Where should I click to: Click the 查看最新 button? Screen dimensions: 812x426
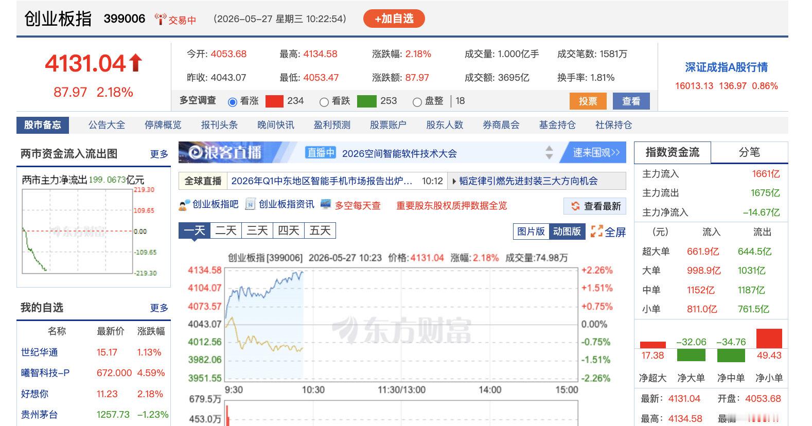[595, 206]
